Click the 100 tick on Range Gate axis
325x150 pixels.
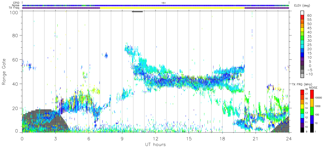coord(14,12)
